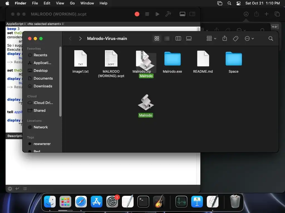This screenshot has width=285, height=213.
Task: Open Activity Monitor from the Dock
Action: 181,202
